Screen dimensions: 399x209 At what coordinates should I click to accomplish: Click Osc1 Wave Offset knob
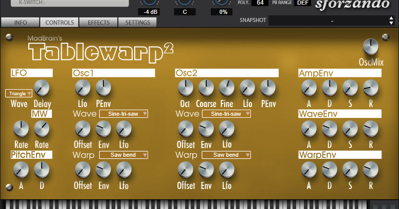[83, 129]
